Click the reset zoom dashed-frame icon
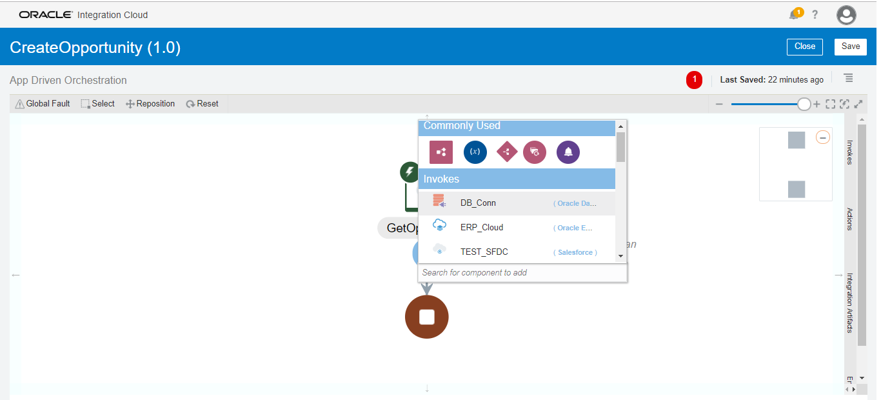Image resolution: width=881 pixels, height=400 pixels. click(844, 104)
